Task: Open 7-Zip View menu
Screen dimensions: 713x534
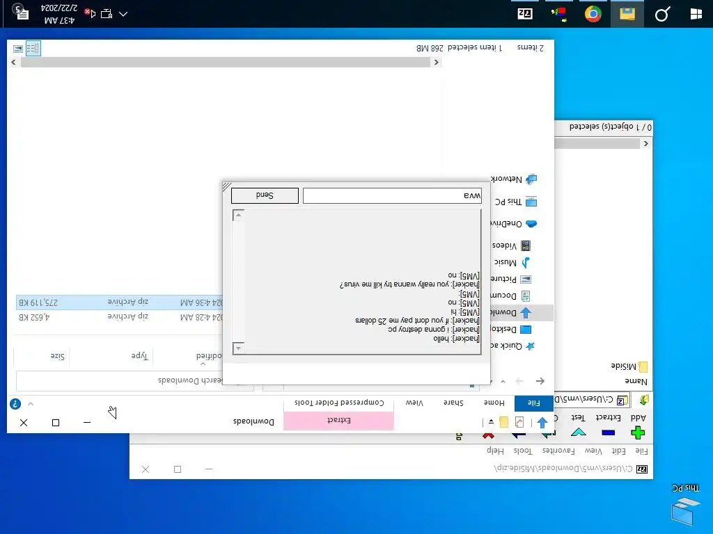Action: click(593, 451)
